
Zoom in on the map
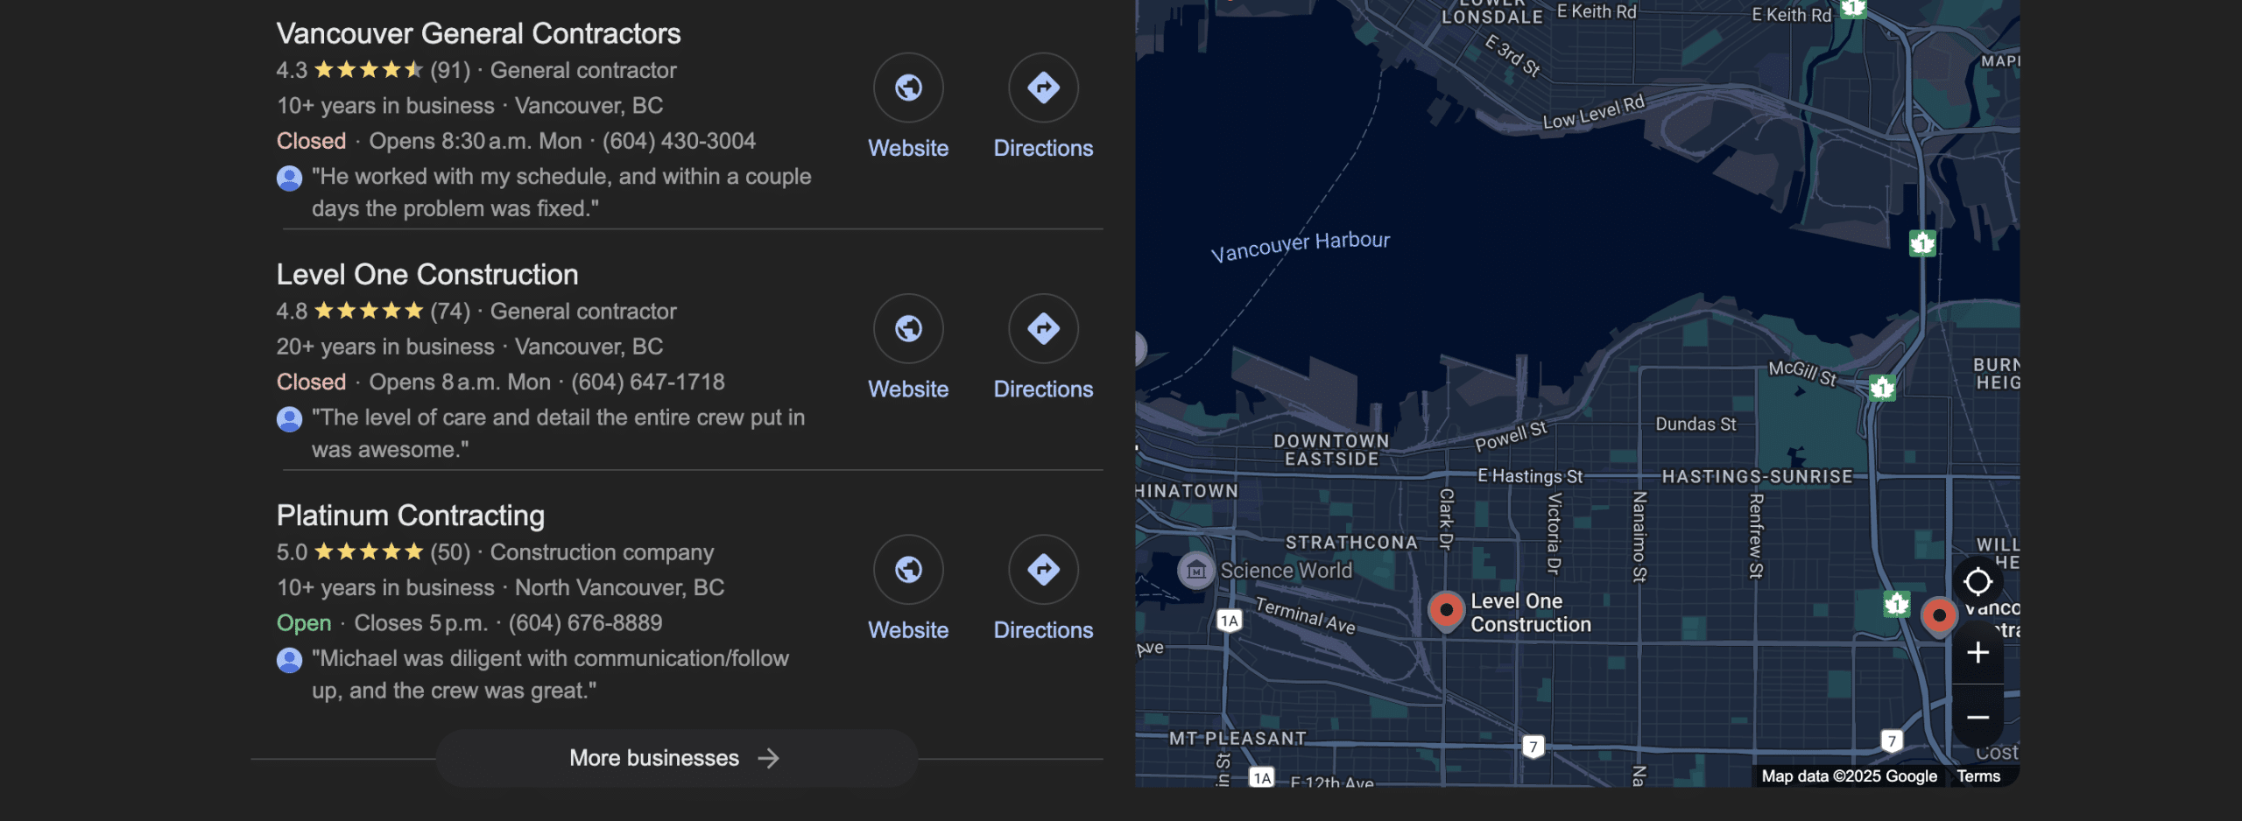pyautogui.click(x=1978, y=652)
